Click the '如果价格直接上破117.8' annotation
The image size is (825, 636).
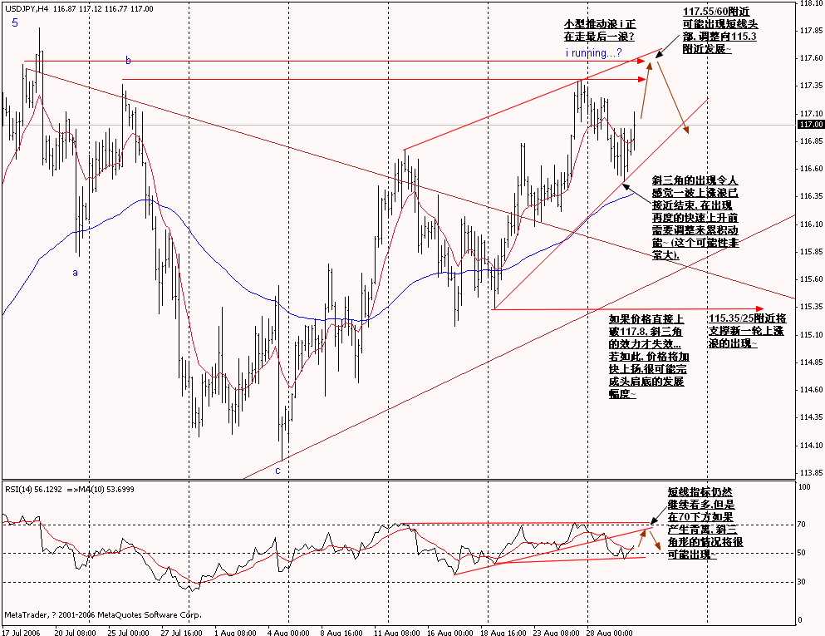coord(649,357)
